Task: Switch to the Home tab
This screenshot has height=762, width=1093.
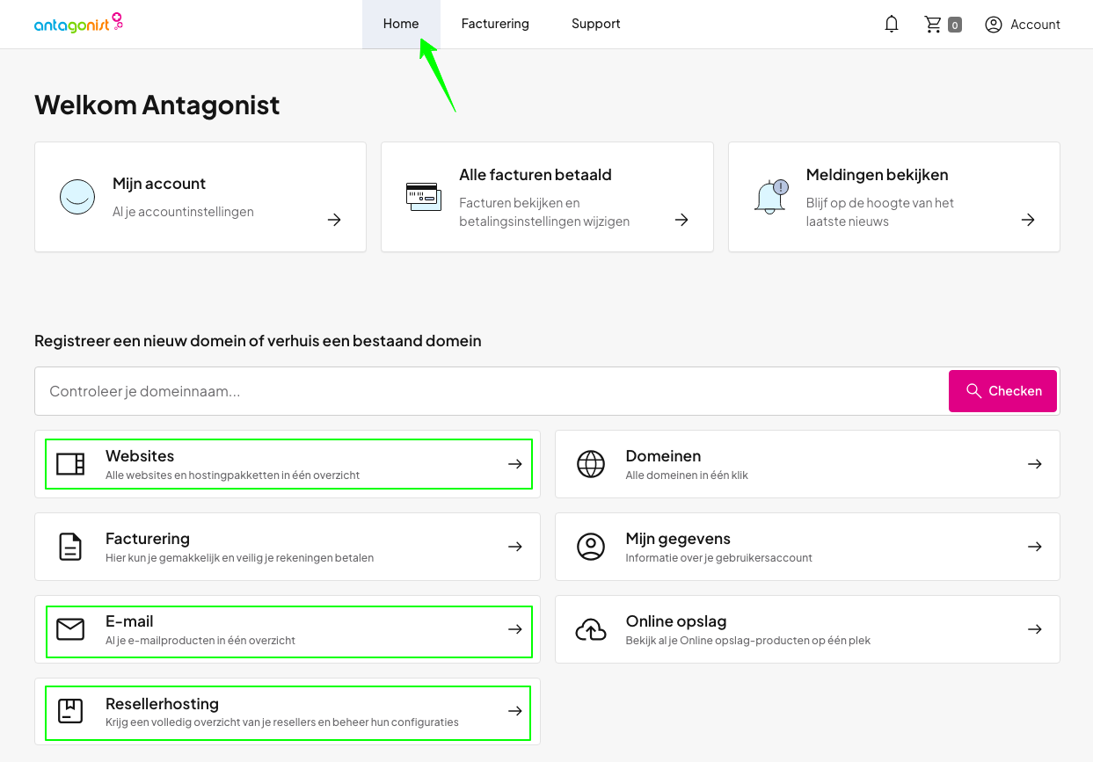Action: 401,25
